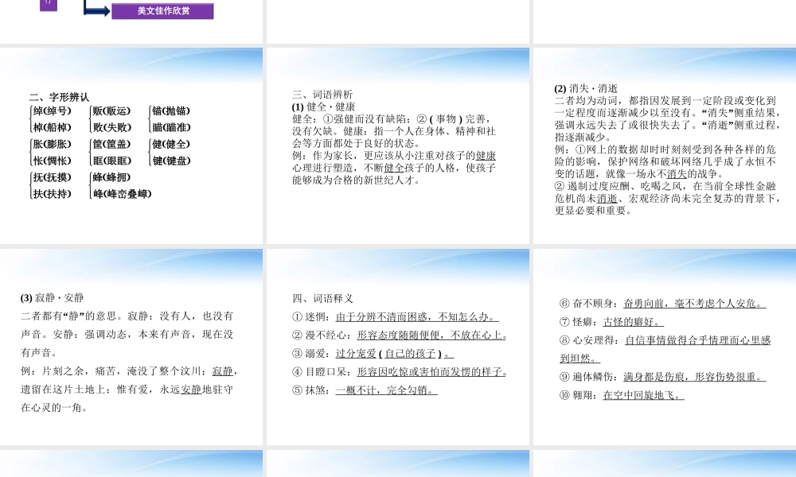Click the underlined word 寂静 in the example
This screenshot has width=796, height=477.
224,371
